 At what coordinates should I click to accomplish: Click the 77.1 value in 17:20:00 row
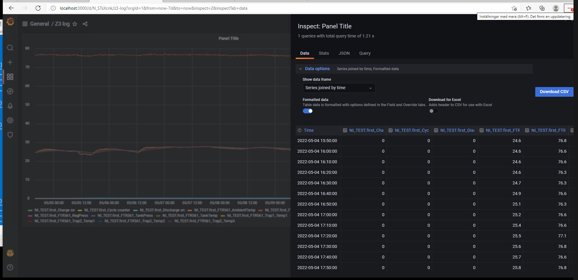coord(562,236)
